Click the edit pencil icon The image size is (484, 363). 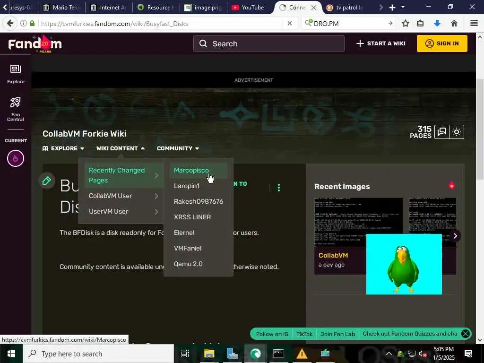tap(47, 181)
